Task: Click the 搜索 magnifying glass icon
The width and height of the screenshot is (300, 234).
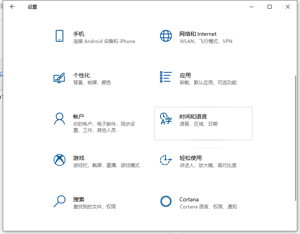Action: (59, 201)
